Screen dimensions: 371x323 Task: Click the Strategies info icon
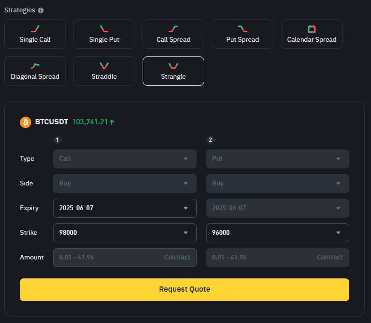point(41,10)
